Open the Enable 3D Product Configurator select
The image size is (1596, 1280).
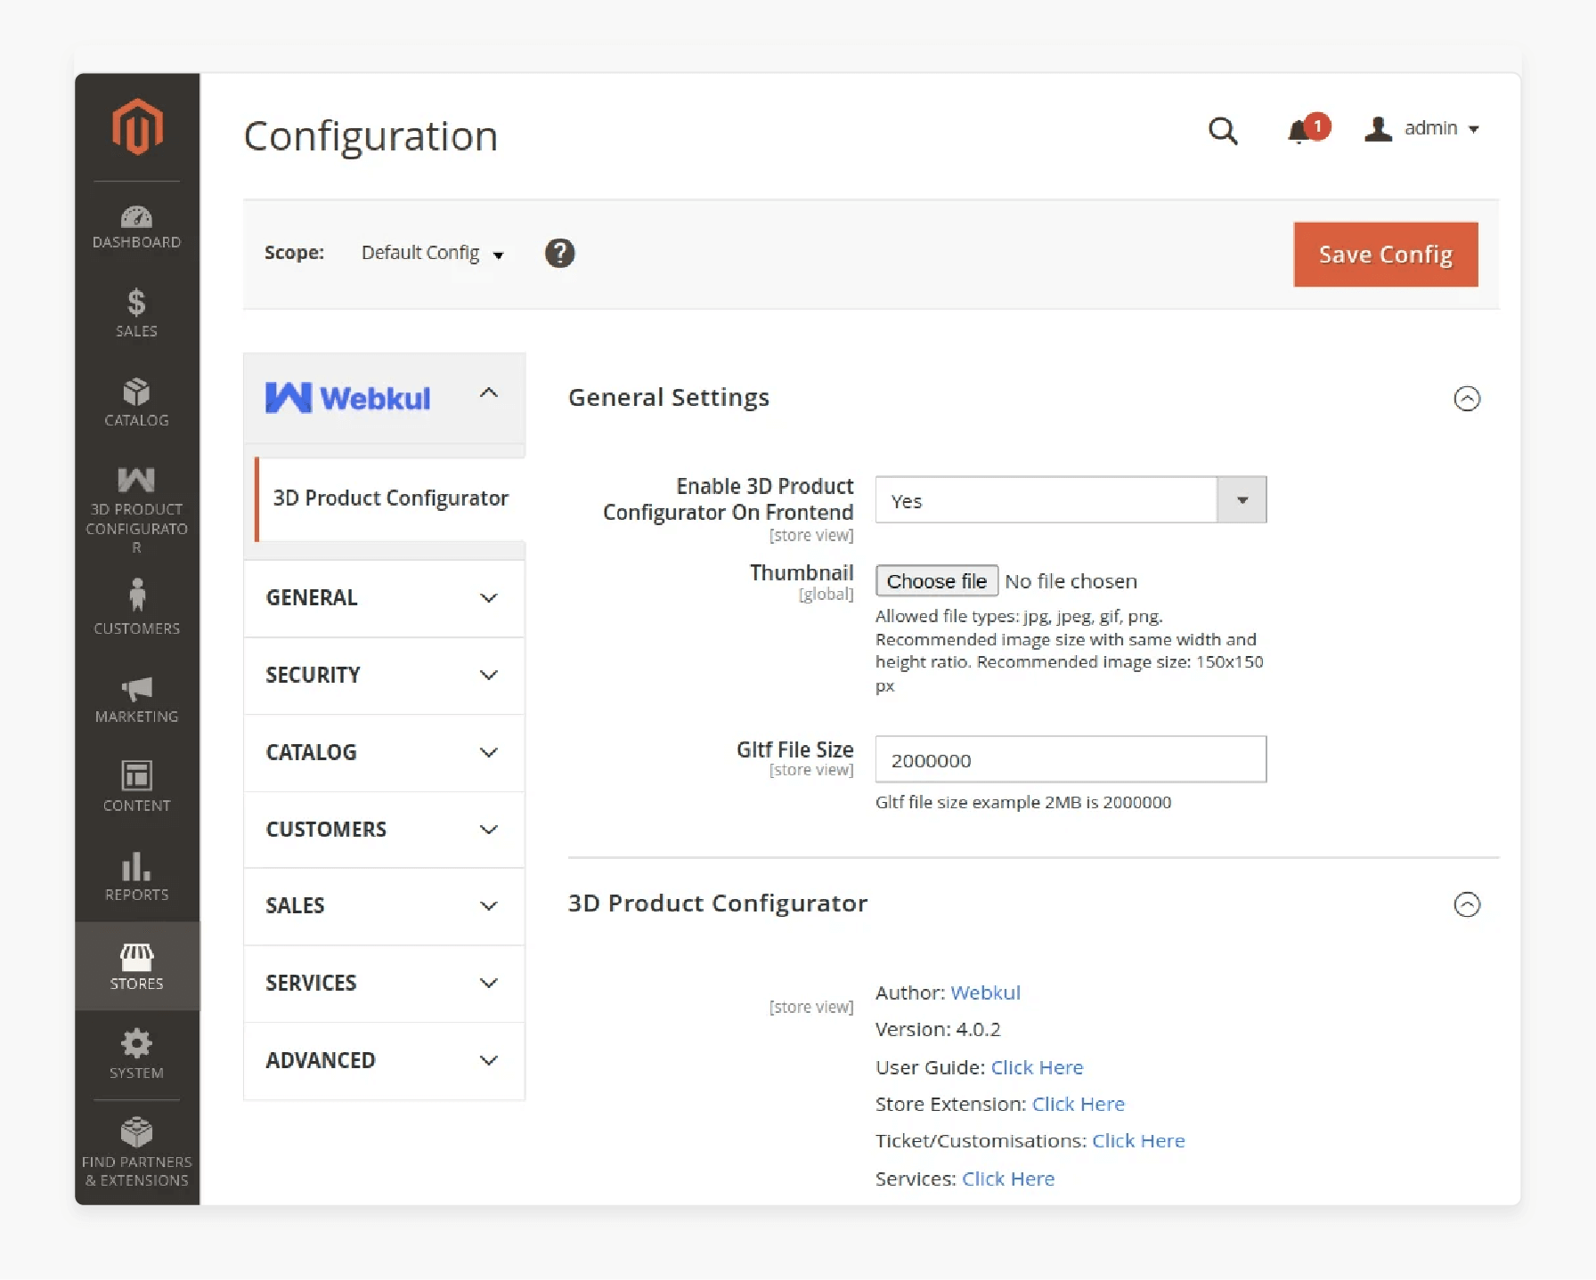(1071, 500)
